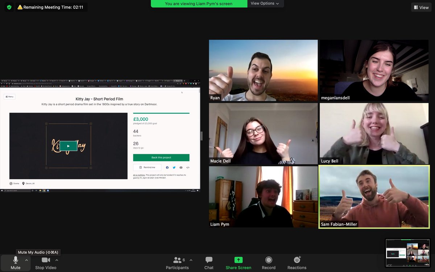Select Sam Fabian-Miller's video tile
Image resolution: width=435 pixels, height=272 pixels.
(x=374, y=197)
